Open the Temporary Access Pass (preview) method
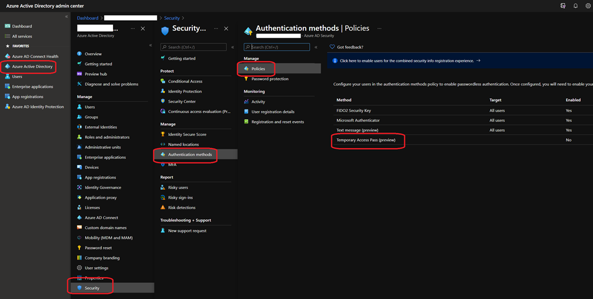The image size is (593, 299). pyautogui.click(x=365, y=140)
